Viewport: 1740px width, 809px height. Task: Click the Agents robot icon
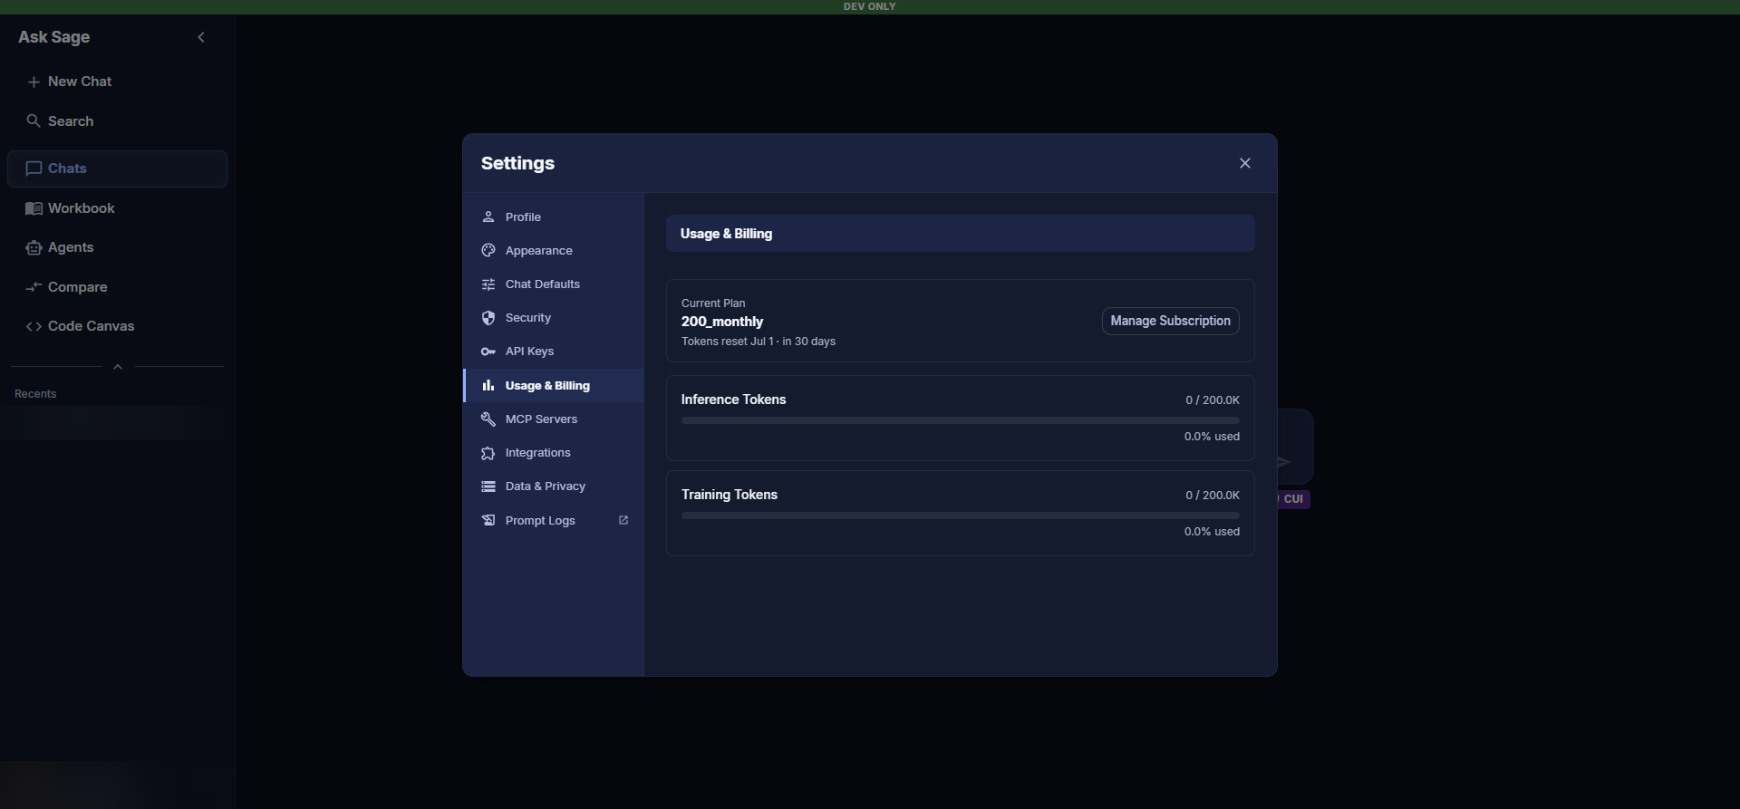click(34, 247)
